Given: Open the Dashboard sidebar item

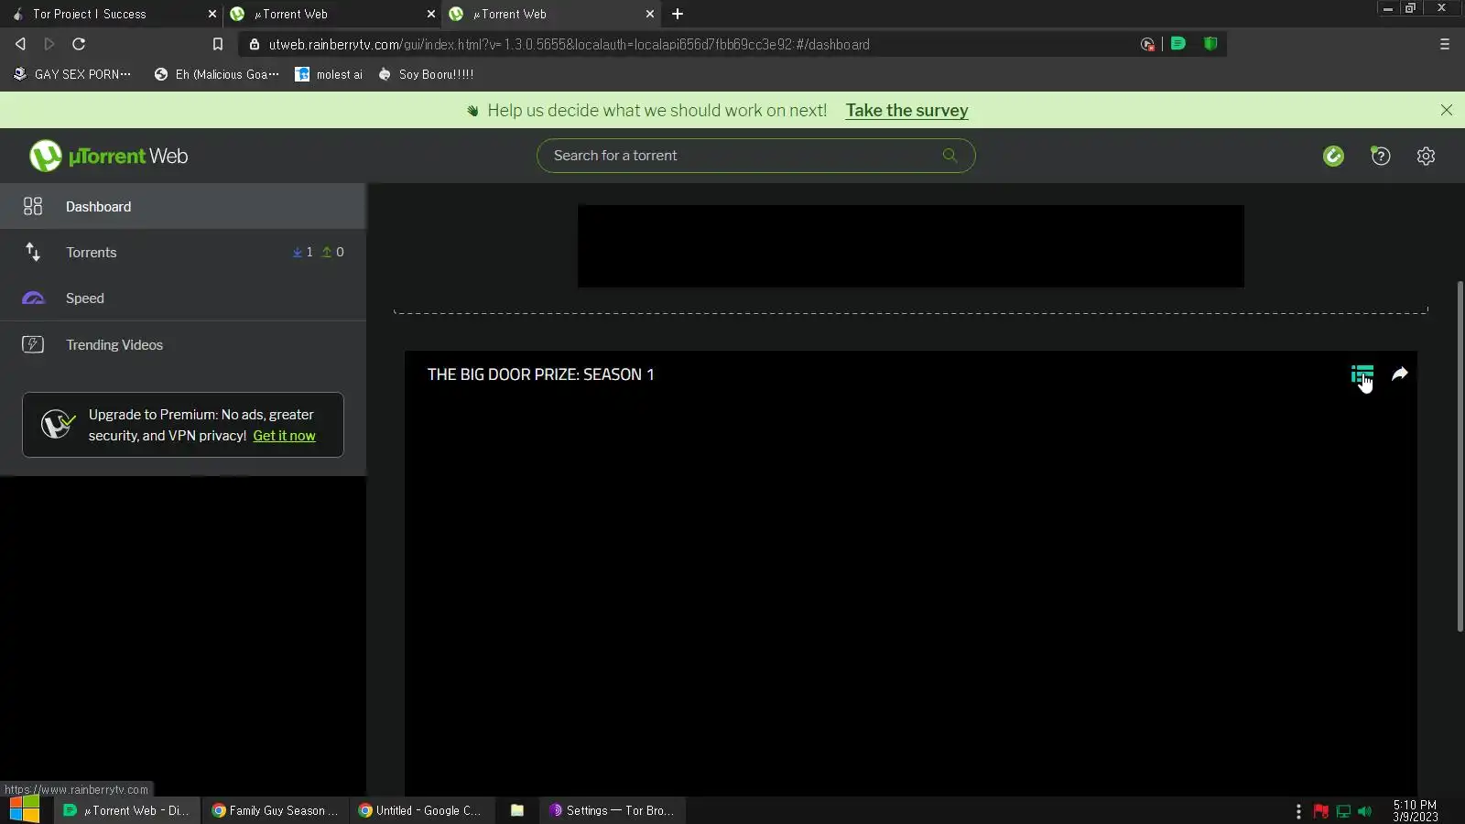Looking at the screenshot, I should (183, 206).
